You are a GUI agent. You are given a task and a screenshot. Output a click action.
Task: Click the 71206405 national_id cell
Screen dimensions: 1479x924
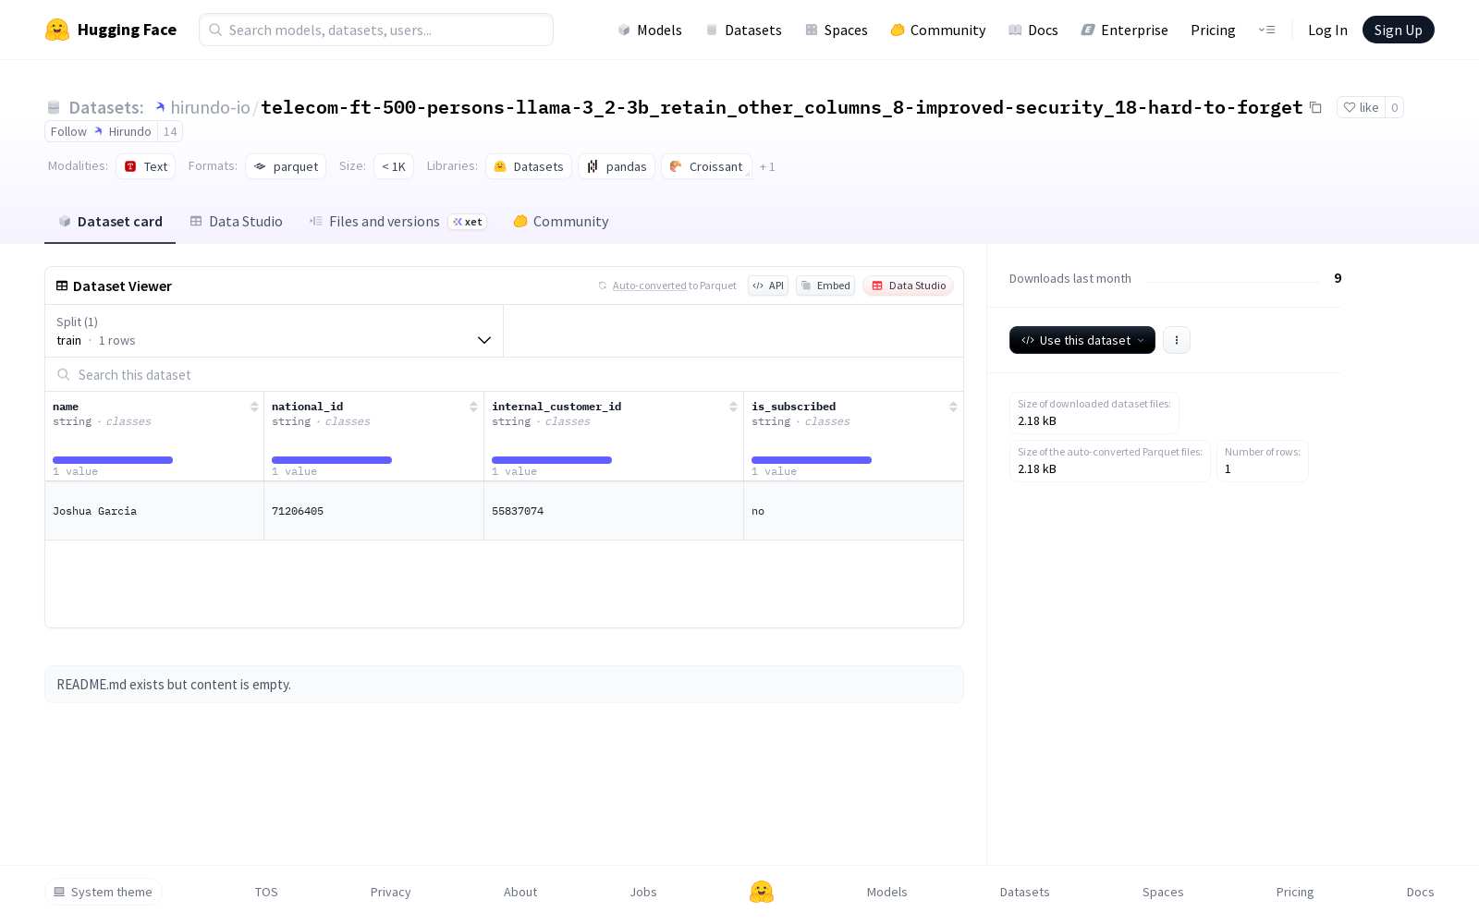click(x=373, y=511)
